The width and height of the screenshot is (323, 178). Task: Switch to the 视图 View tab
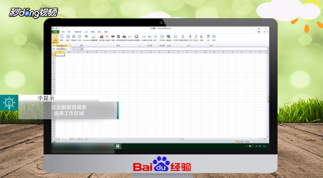[x=106, y=32]
